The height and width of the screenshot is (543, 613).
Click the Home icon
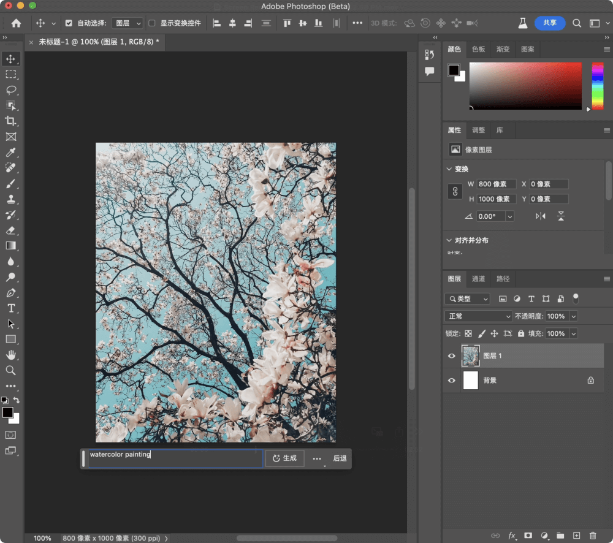pos(16,23)
